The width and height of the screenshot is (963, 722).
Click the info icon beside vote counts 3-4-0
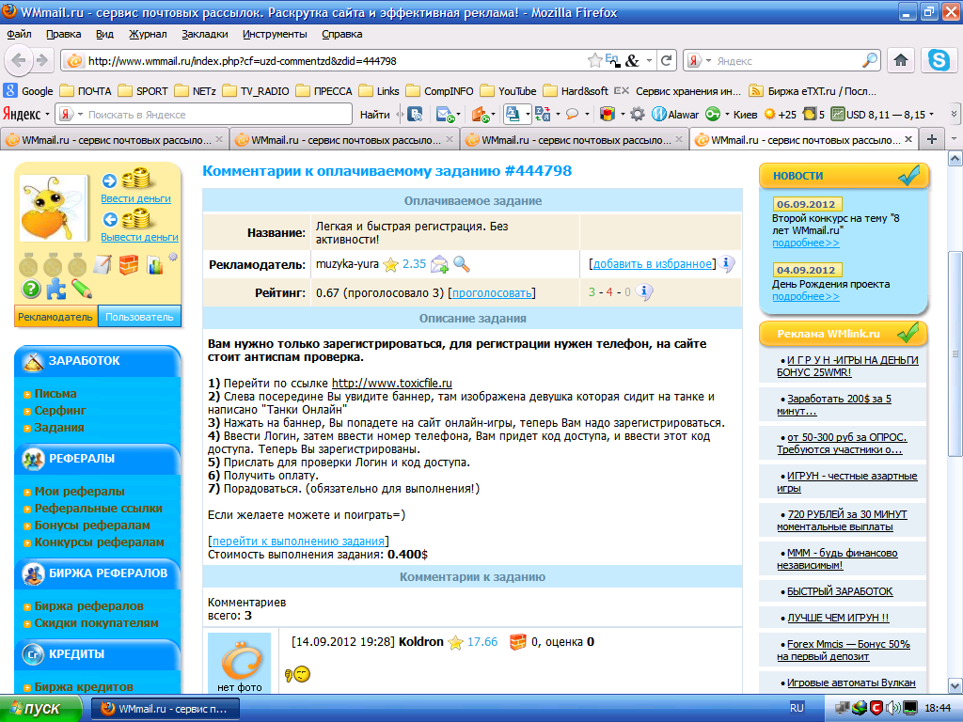644,291
